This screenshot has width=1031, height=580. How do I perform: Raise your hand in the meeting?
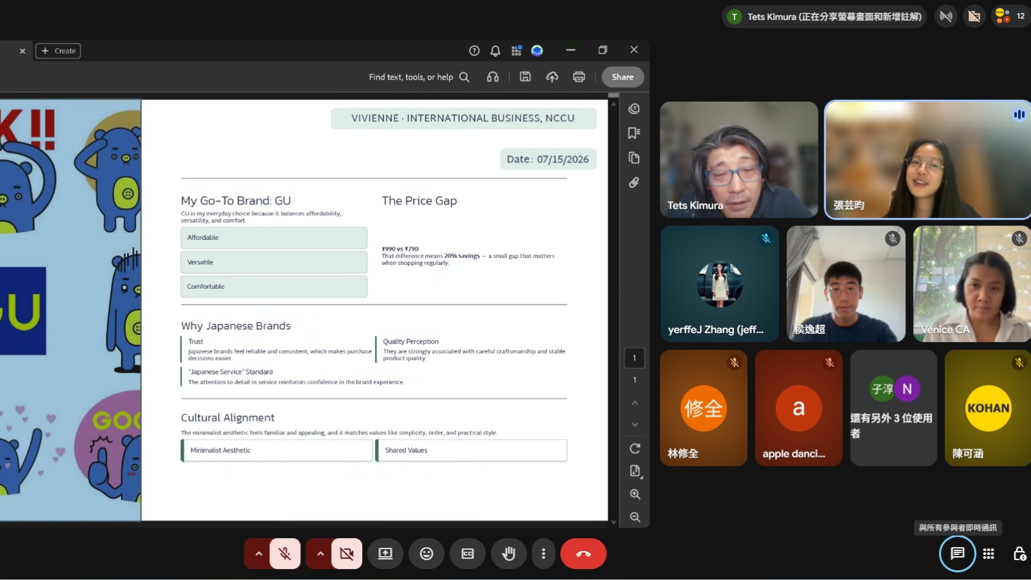(x=509, y=554)
